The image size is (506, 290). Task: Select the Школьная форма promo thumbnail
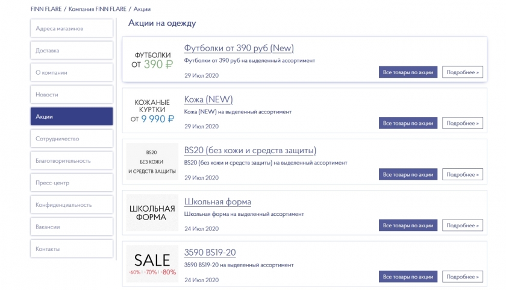pyautogui.click(x=152, y=213)
